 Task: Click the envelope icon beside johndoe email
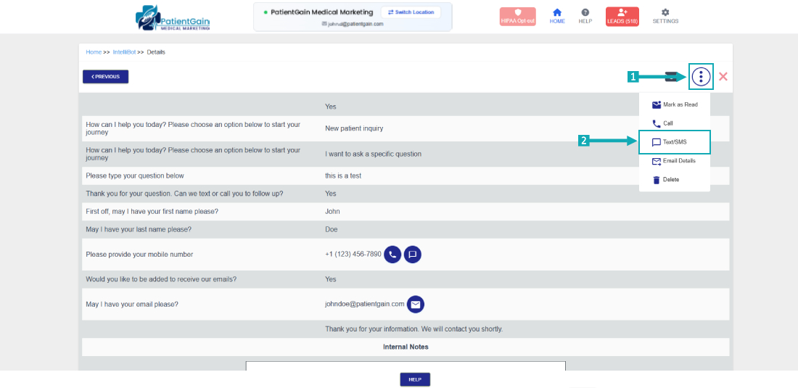click(x=416, y=304)
